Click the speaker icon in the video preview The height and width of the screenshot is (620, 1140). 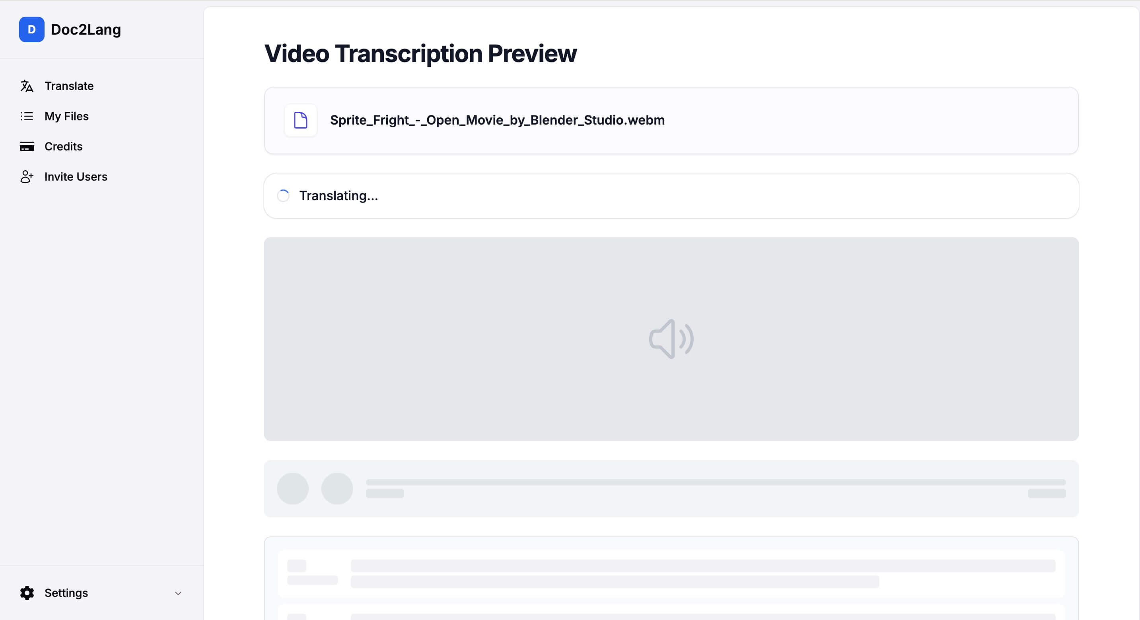click(x=671, y=339)
